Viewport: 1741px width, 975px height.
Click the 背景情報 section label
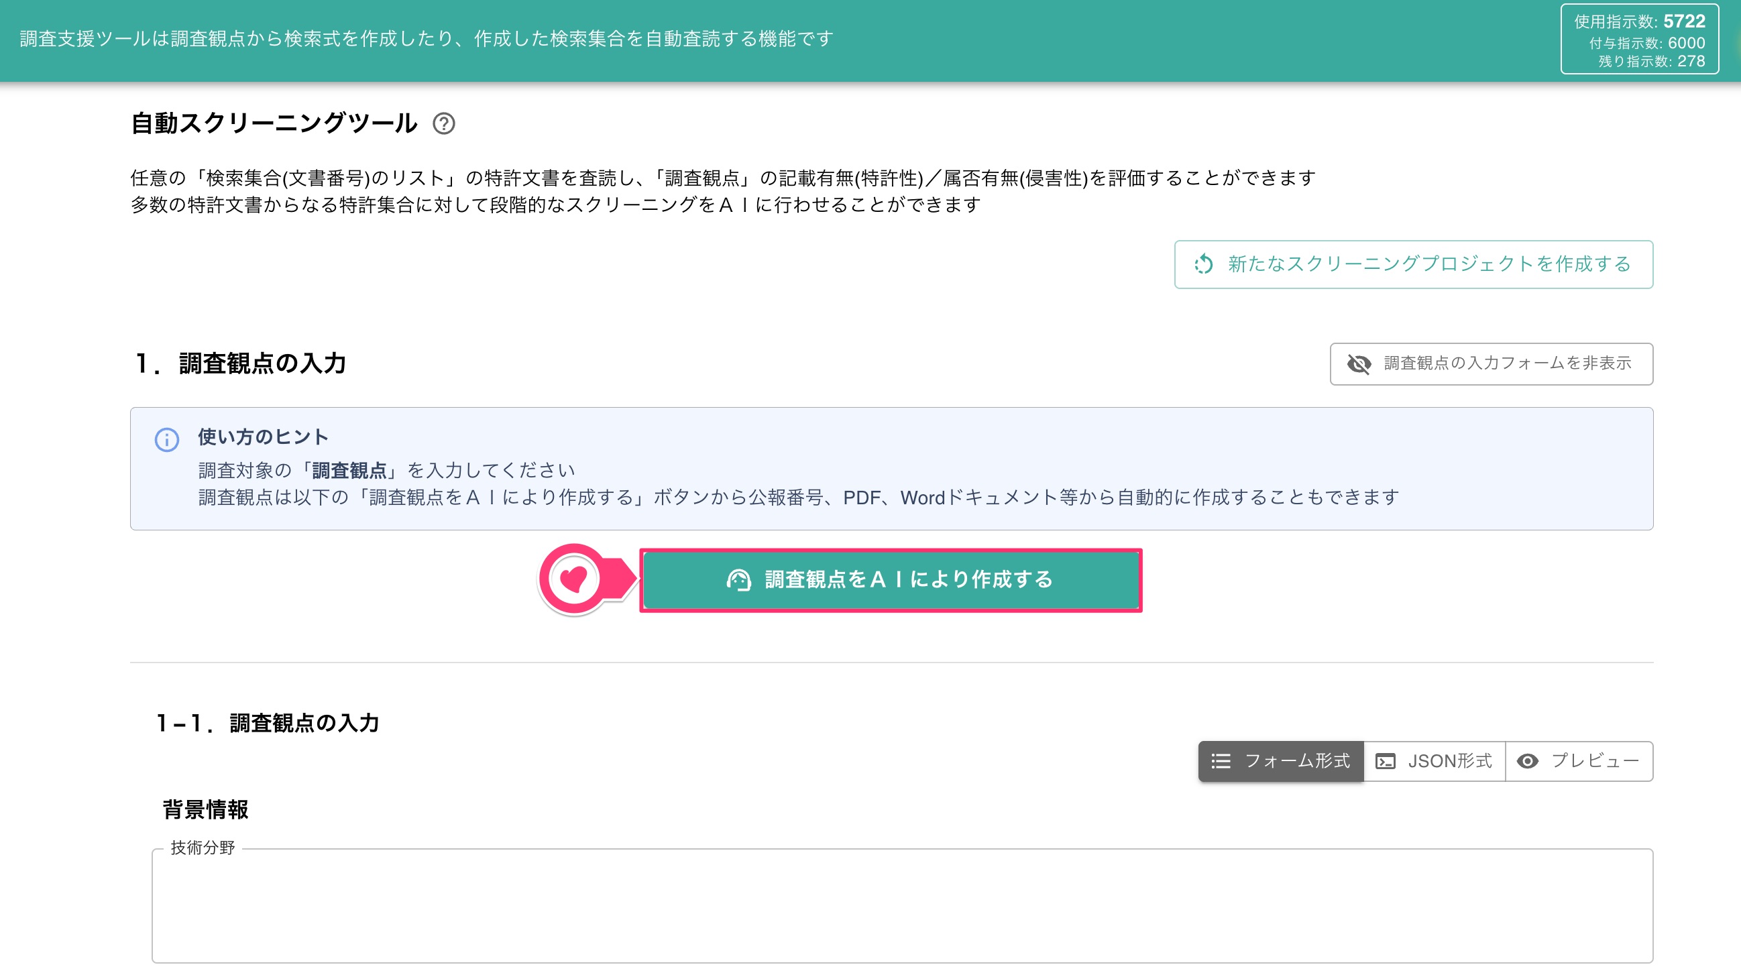point(205,809)
